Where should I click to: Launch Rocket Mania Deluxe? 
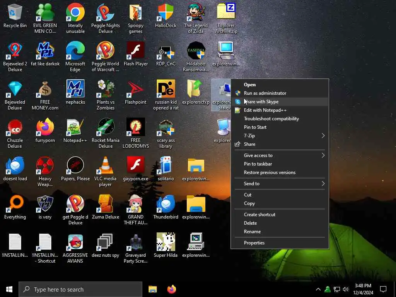[x=106, y=133]
